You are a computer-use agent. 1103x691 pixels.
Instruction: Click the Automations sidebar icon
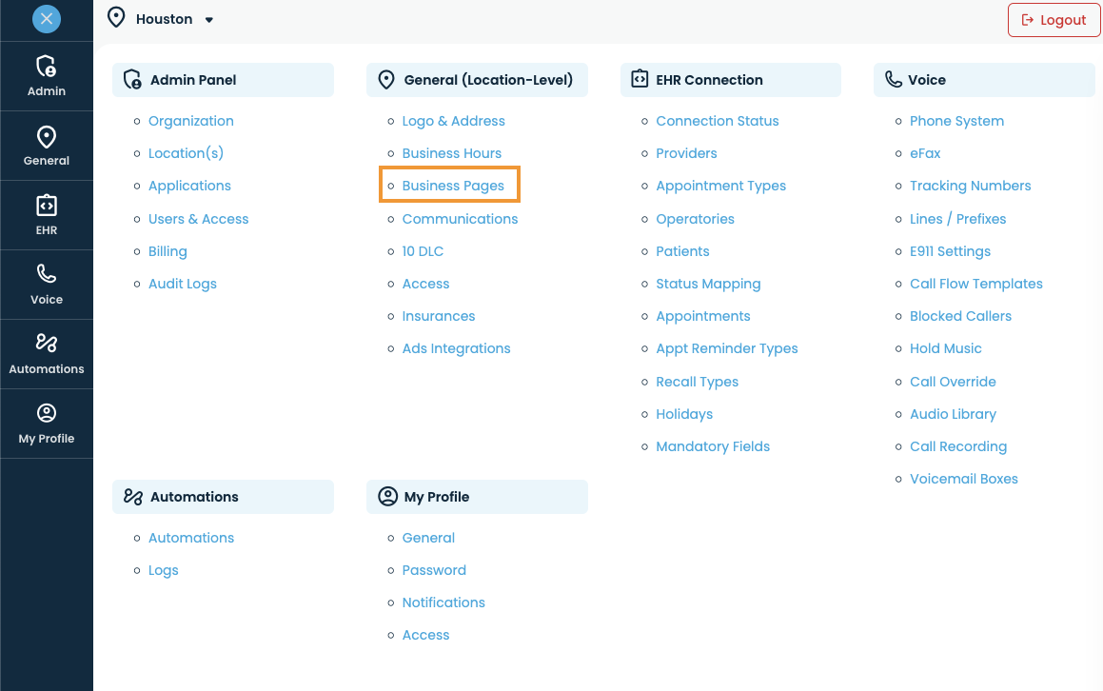tap(47, 343)
